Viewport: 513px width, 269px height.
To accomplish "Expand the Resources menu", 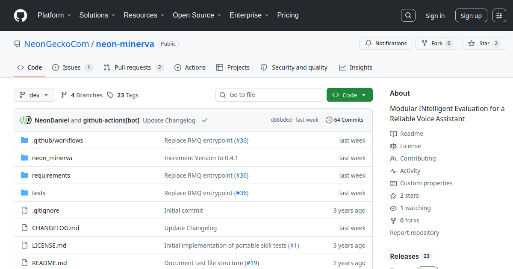I will pos(144,15).
